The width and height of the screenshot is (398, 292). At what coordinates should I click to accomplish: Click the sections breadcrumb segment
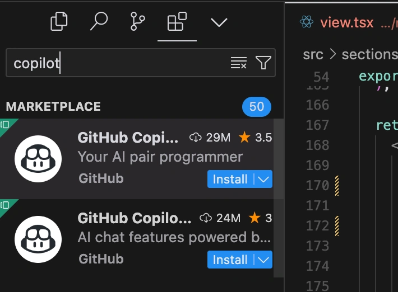pyautogui.click(x=369, y=54)
